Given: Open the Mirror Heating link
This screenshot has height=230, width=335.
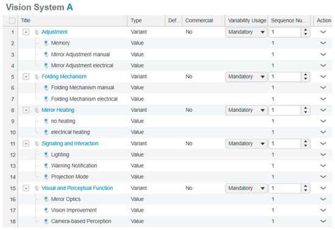Looking at the screenshot, I should click(58, 110).
